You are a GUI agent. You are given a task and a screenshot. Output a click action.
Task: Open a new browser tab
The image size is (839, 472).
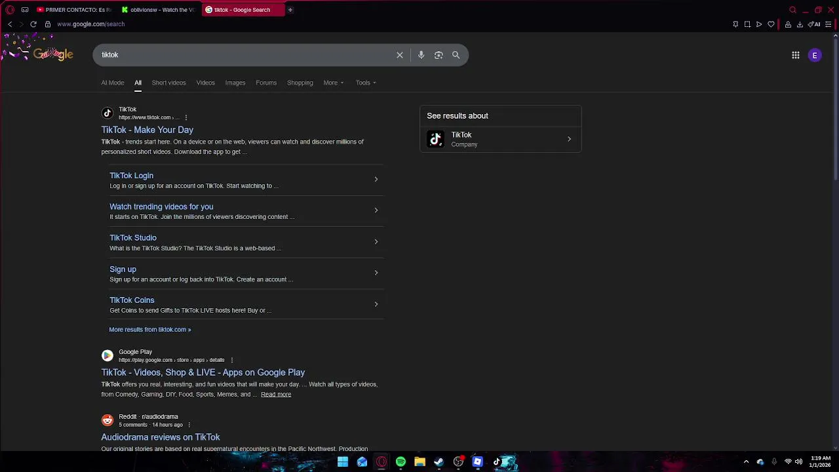[x=290, y=10]
